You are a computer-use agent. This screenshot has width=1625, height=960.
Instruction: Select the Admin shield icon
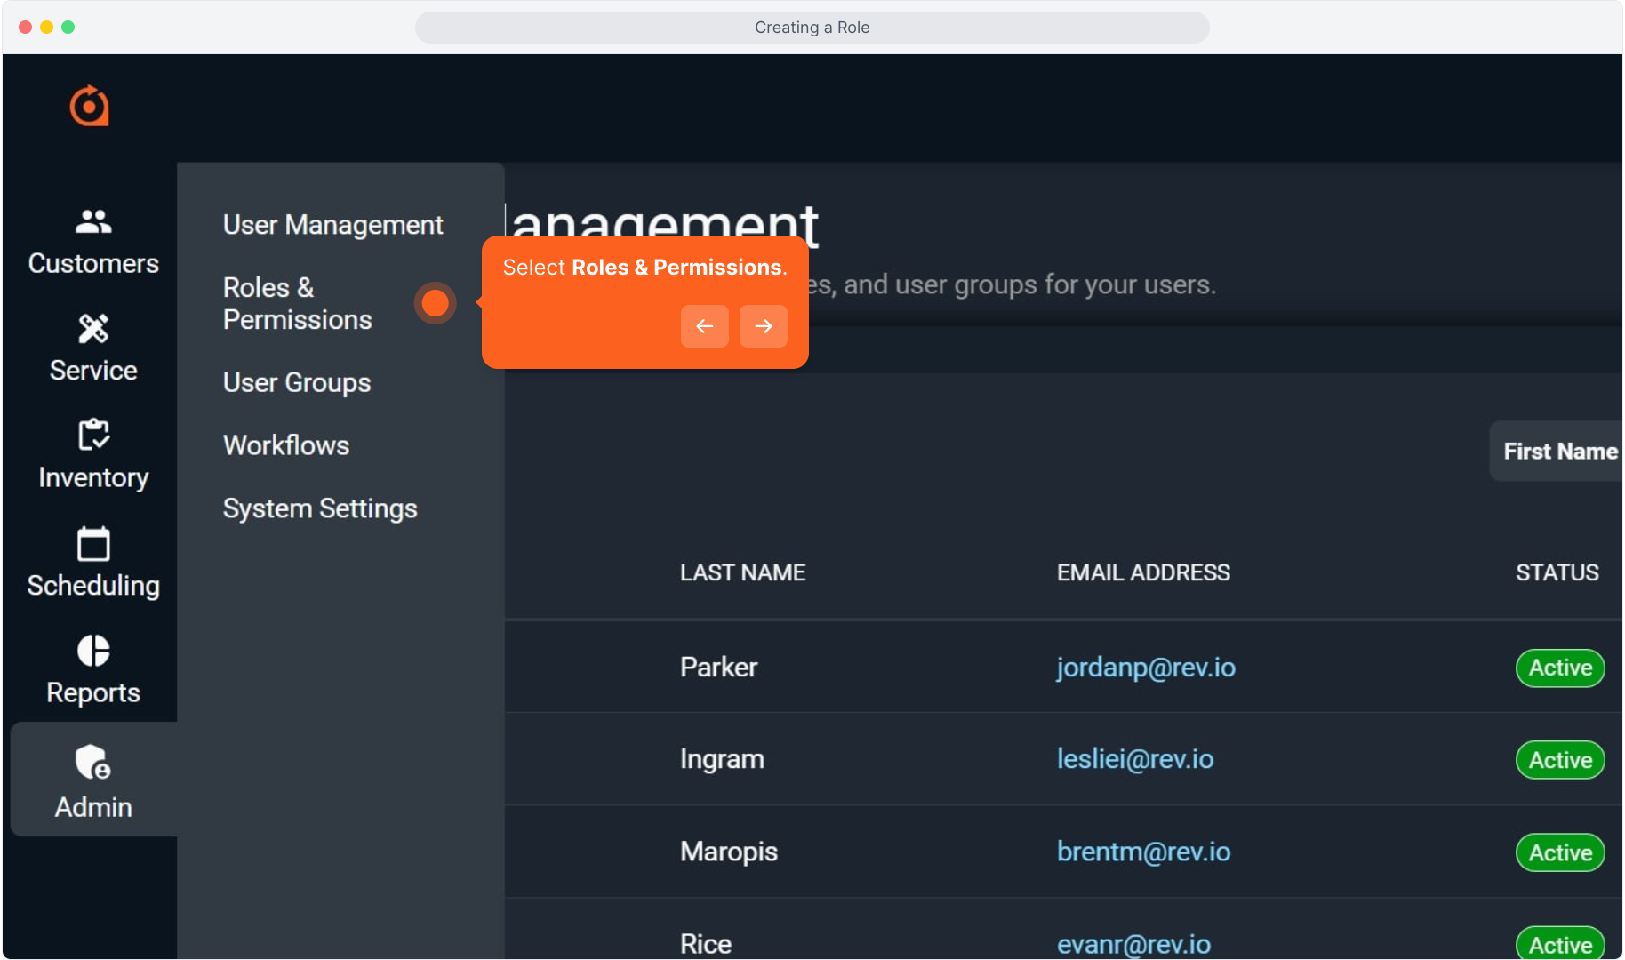(x=93, y=763)
